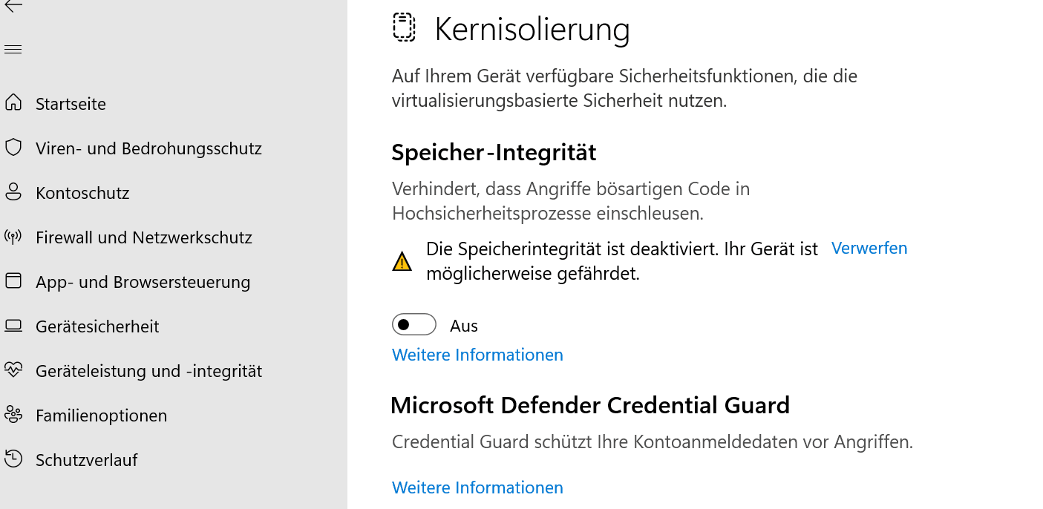This screenshot has height=509, width=1043.
Task: Click the Familienoptionen people icon
Action: (x=13, y=415)
